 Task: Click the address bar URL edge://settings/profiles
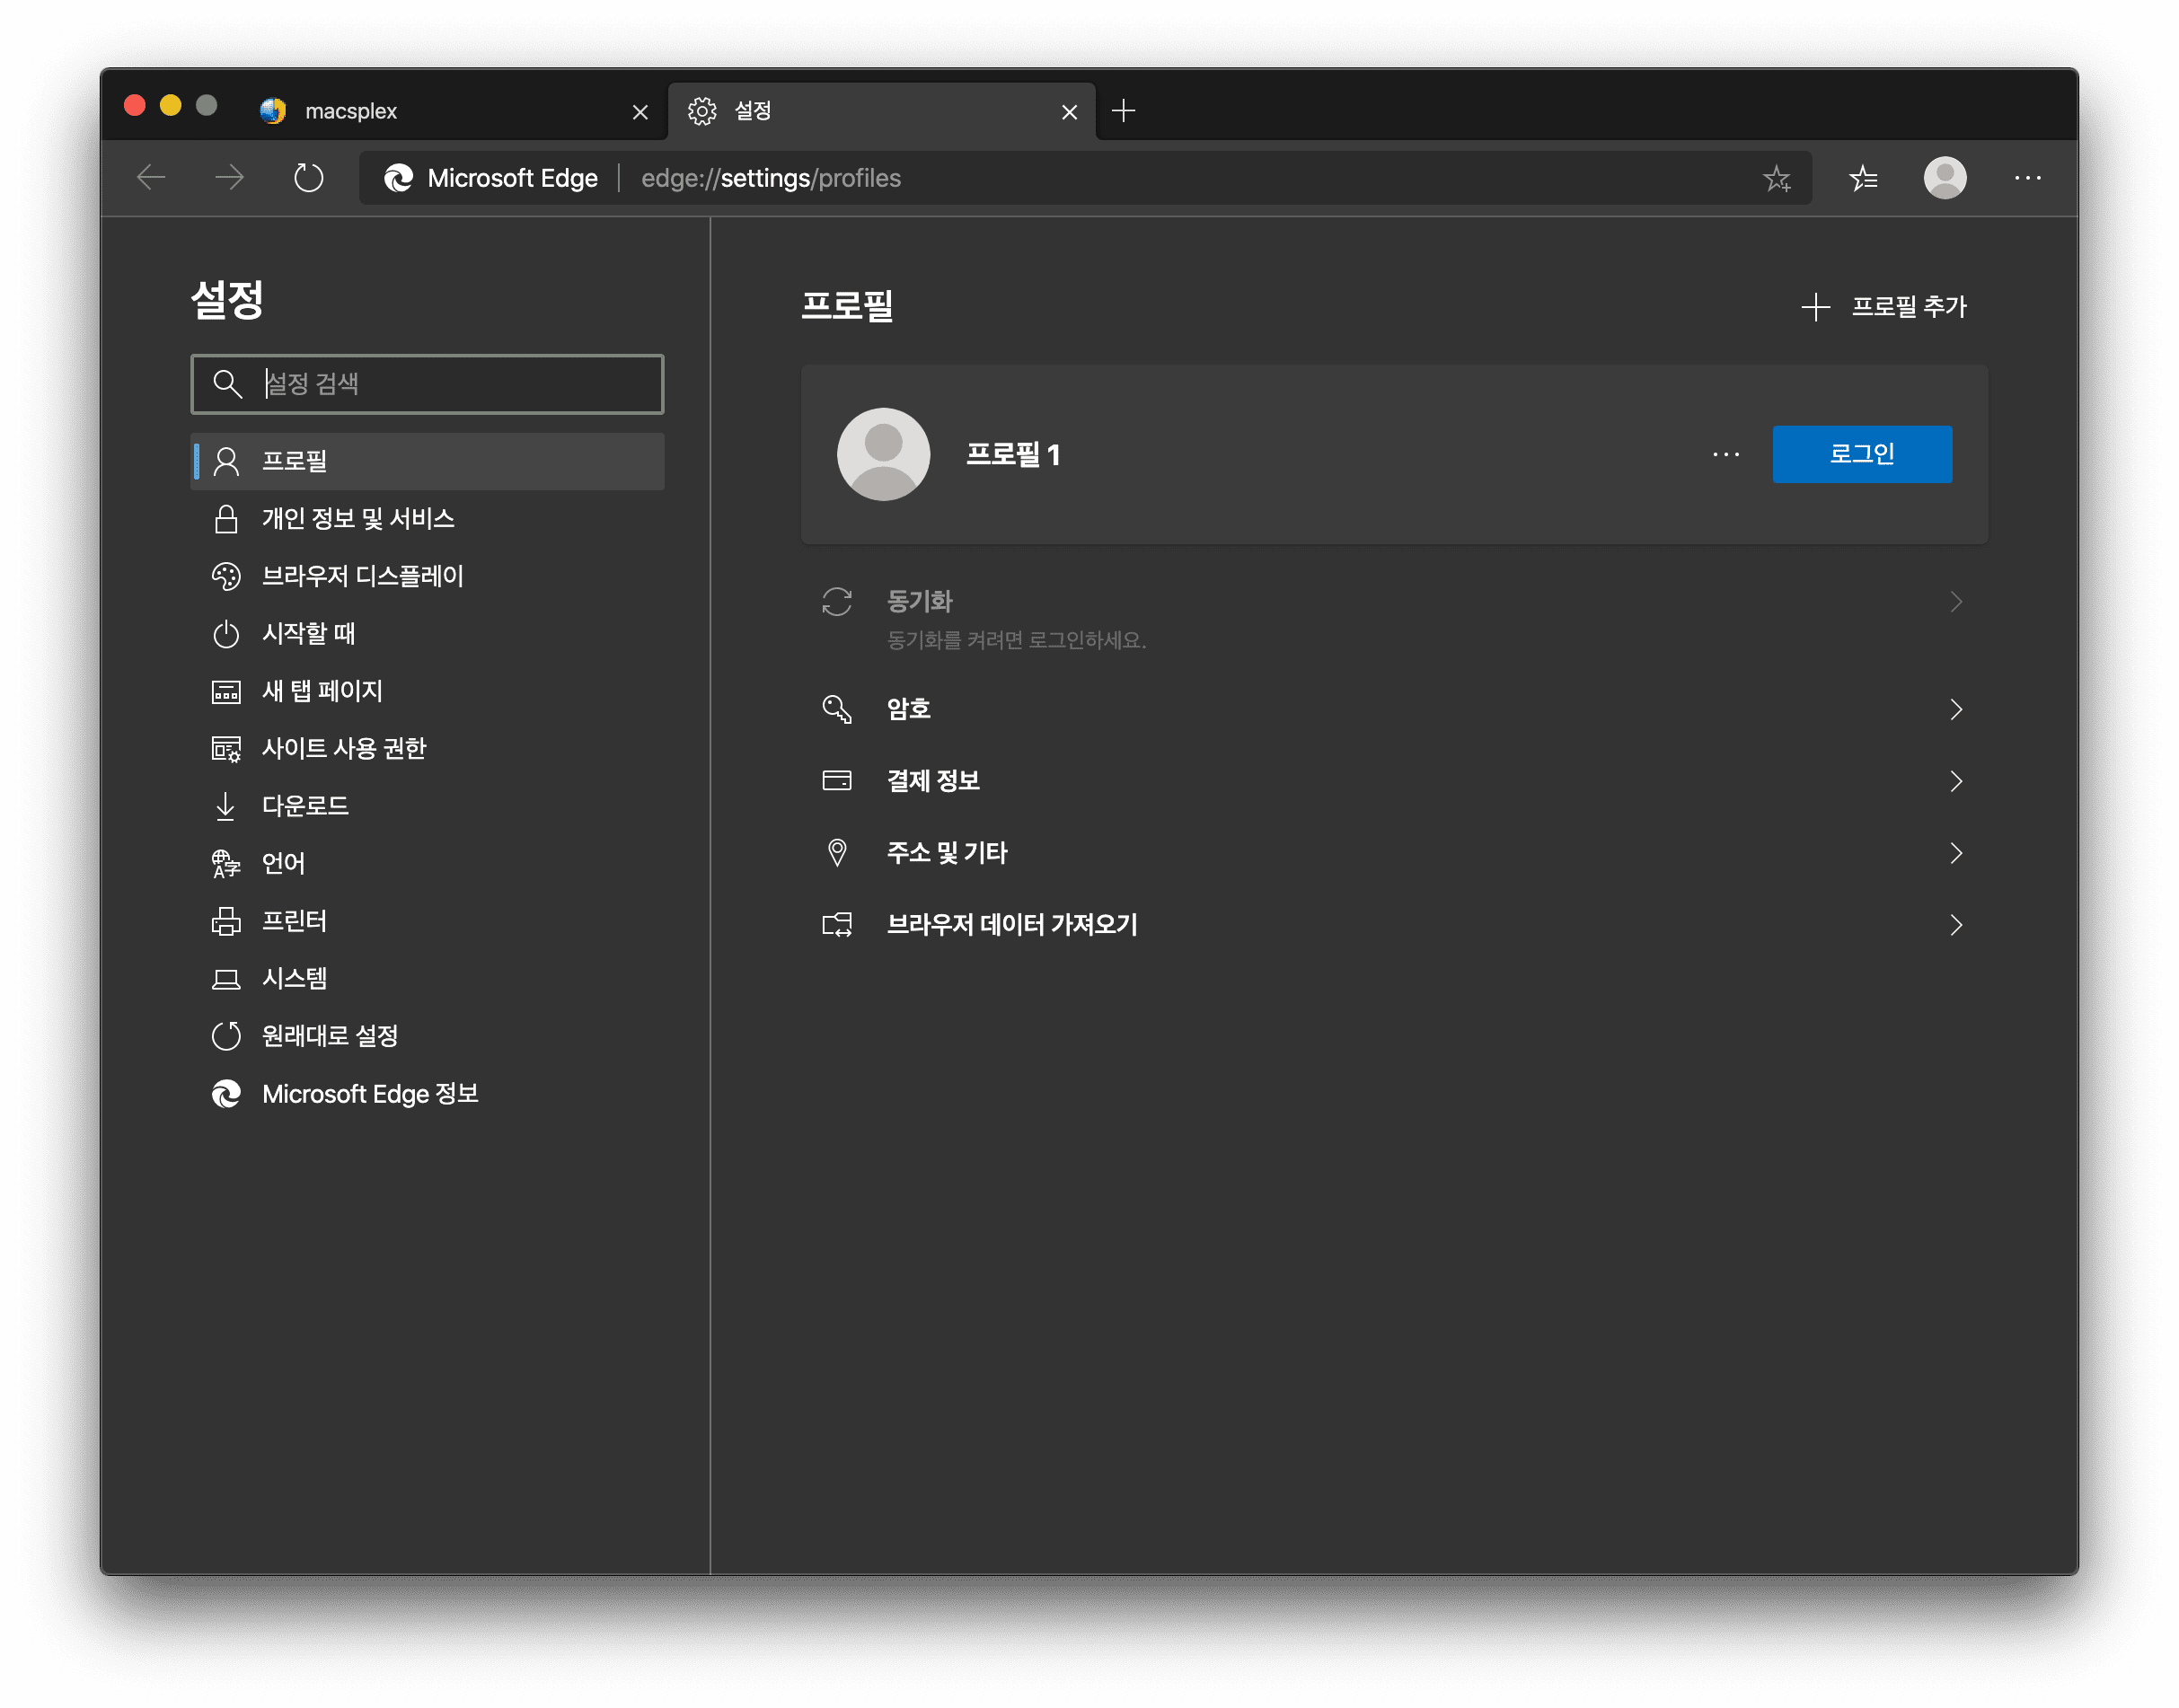pos(771,178)
